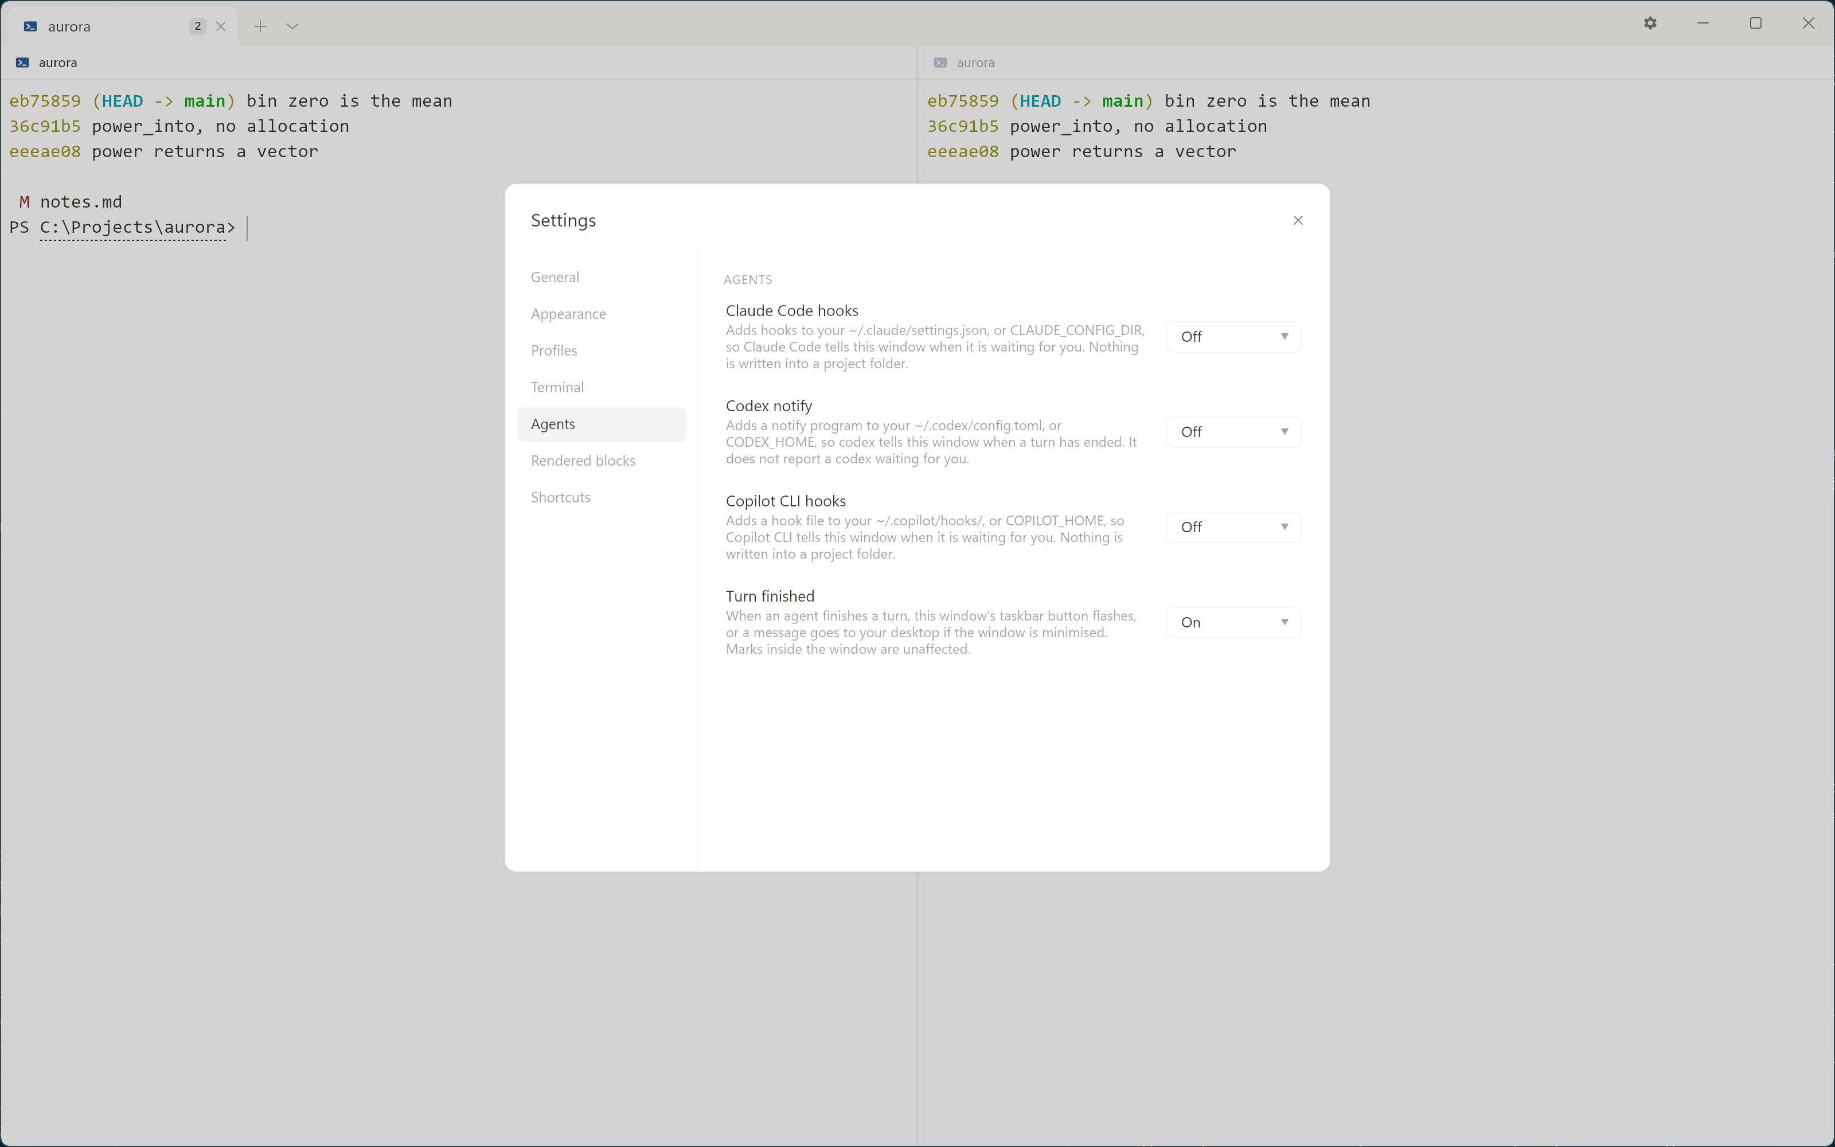Image resolution: width=1835 pixels, height=1147 pixels.
Task: Click the right pane aurora title
Action: point(976,63)
